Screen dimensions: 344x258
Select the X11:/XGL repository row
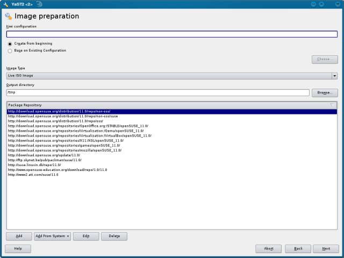pyautogui.click(x=172, y=141)
